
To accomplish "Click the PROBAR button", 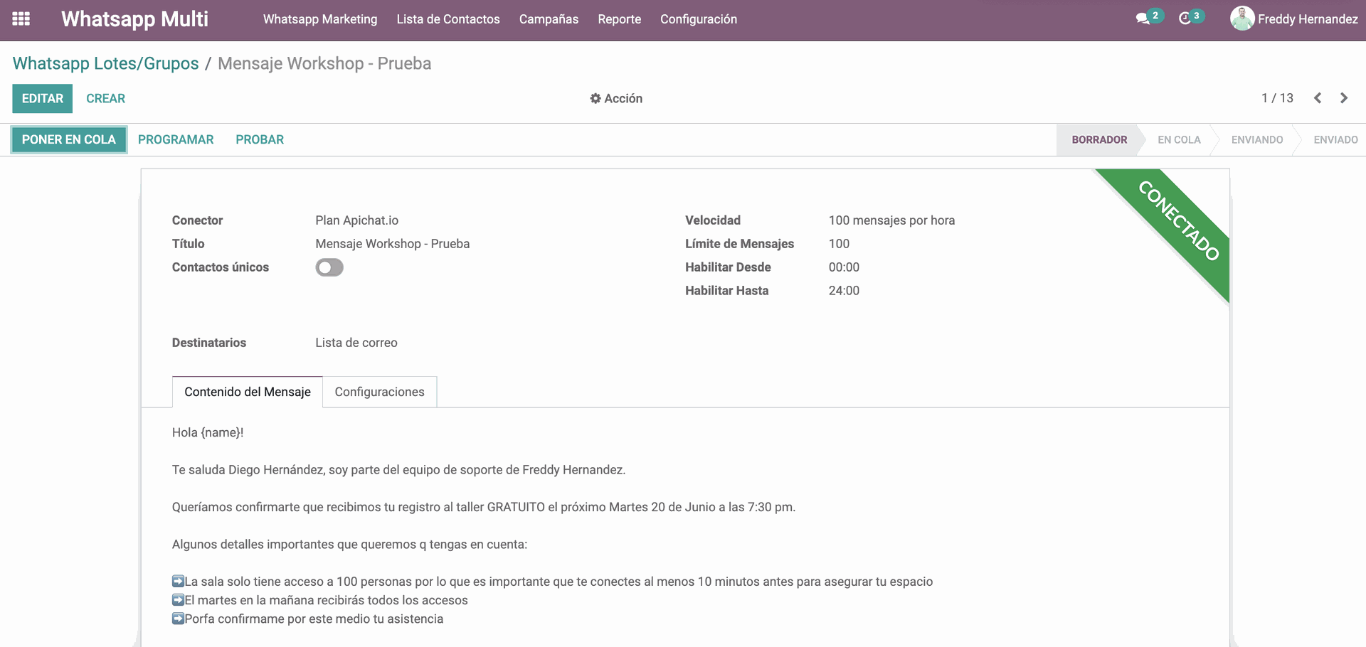I will click(x=260, y=139).
